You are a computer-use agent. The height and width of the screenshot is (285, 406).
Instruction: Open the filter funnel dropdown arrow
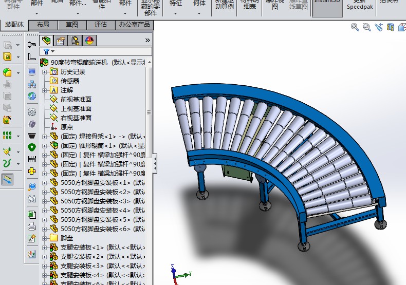click(x=53, y=51)
